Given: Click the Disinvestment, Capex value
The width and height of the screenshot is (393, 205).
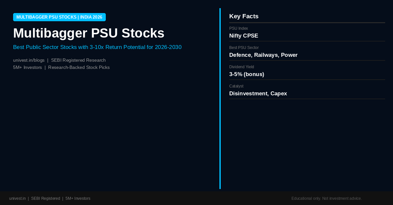Looking at the screenshot, I should pyautogui.click(x=258, y=94).
